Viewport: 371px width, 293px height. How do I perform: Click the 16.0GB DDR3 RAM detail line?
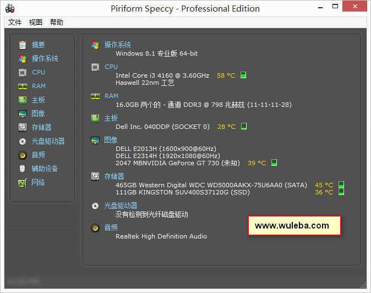point(204,105)
